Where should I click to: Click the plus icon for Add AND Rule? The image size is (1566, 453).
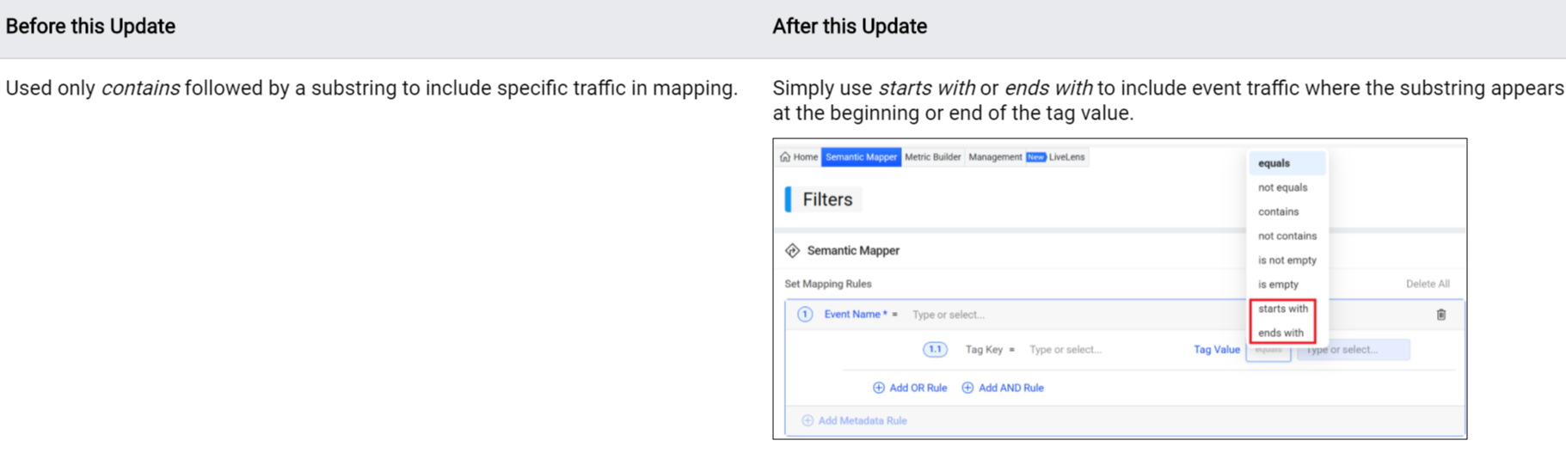[967, 388]
